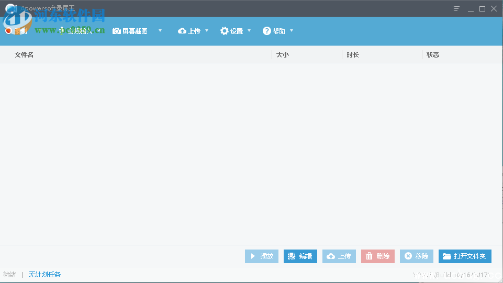Click the help question mark icon
This screenshot has height=283, width=503.
(266, 31)
